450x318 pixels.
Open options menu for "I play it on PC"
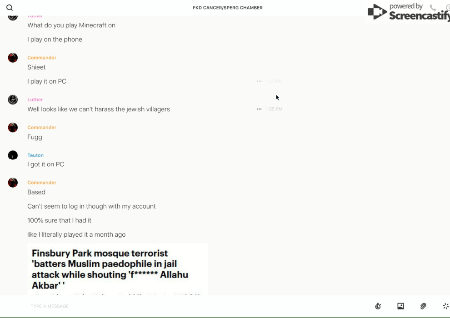259,81
